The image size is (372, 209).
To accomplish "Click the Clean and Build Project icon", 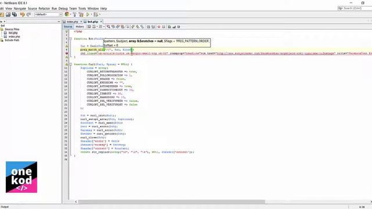I will click(81, 15).
